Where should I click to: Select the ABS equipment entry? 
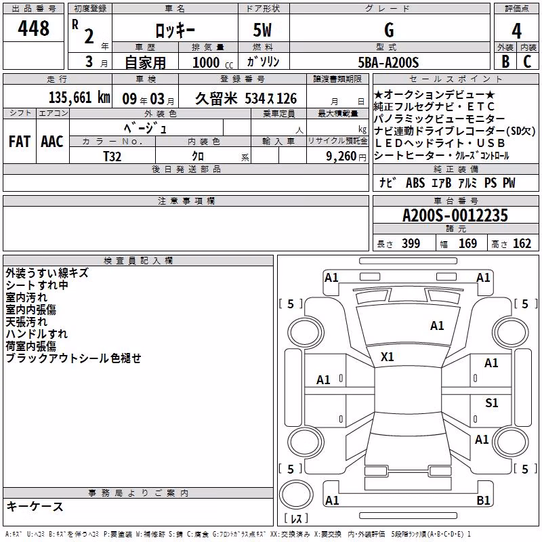[415, 183]
